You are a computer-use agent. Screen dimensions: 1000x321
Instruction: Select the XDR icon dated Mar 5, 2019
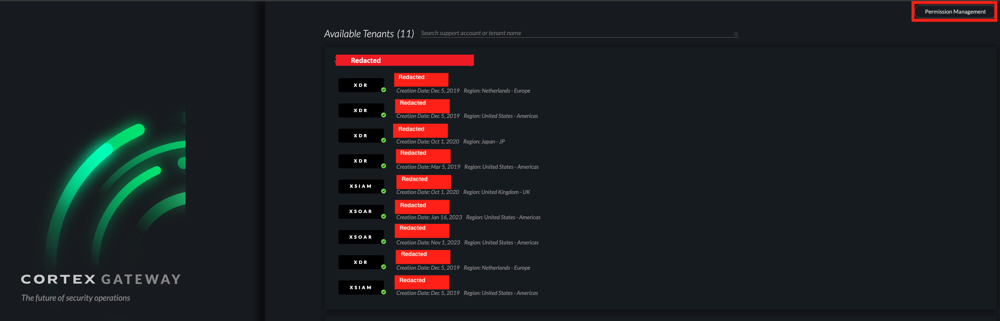361,161
